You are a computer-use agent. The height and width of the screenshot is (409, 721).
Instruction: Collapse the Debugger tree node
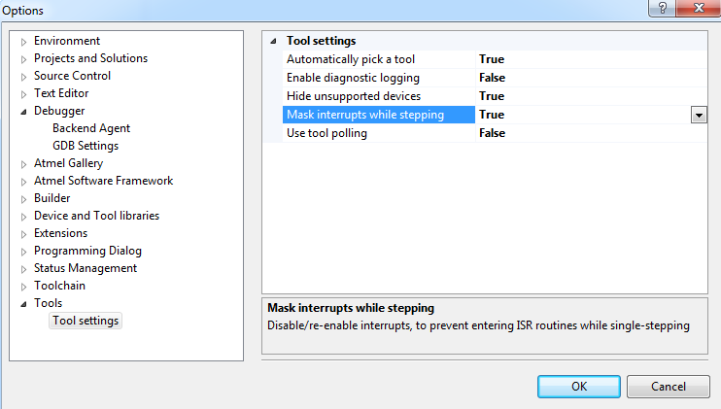click(24, 112)
